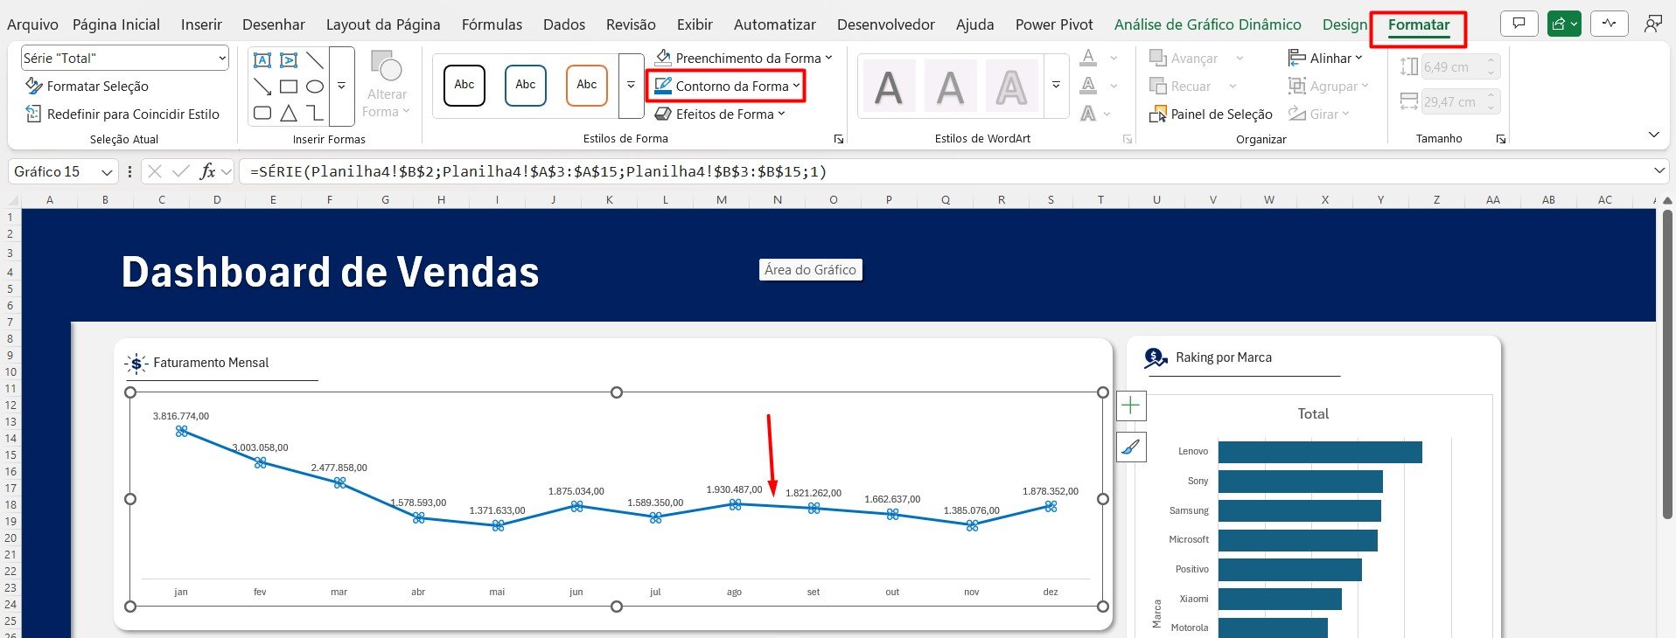This screenshot has width=1676, height=638.
Task: Switch to the Fórmulas tab
Action: 492,24
